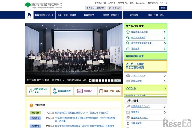Image resolution: width=192 pixels, height=128 pixels.
Task: Open the home トップ icon tab
Action: tap(29, 15)
